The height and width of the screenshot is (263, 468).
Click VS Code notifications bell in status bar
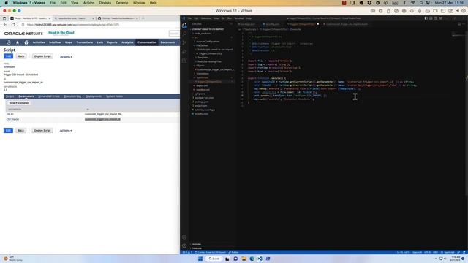click(x=464, y=252)
